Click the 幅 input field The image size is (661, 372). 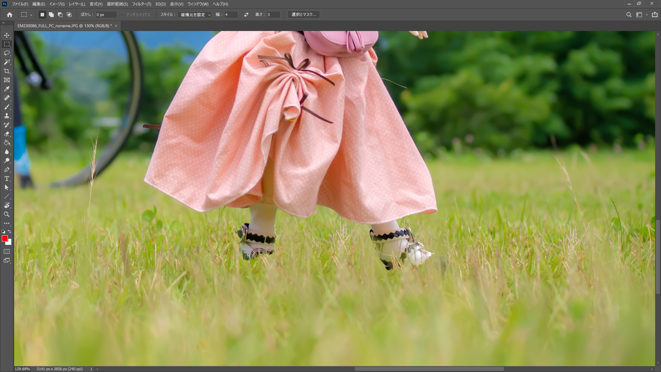pos(231,14)
